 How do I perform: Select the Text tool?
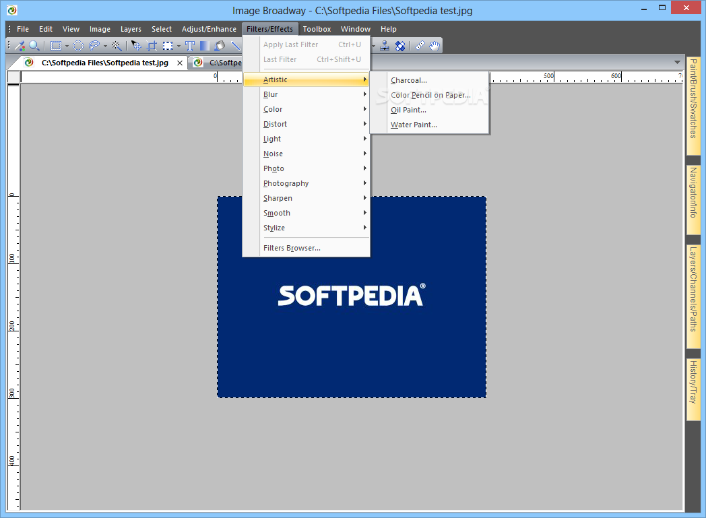click(190, 45)
